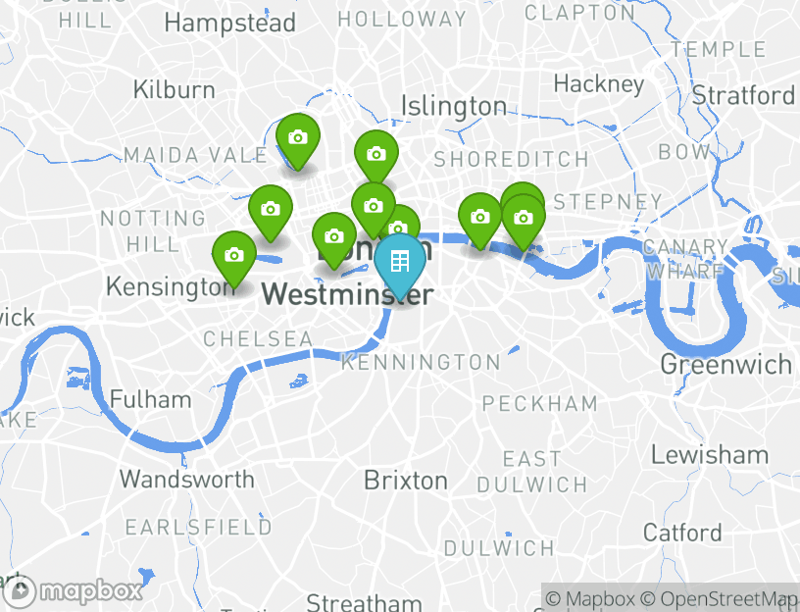The width and height of the screenshot is (800, 612).
Task: Click the camera pin north of Notting Hill
Action: point(271,209)
